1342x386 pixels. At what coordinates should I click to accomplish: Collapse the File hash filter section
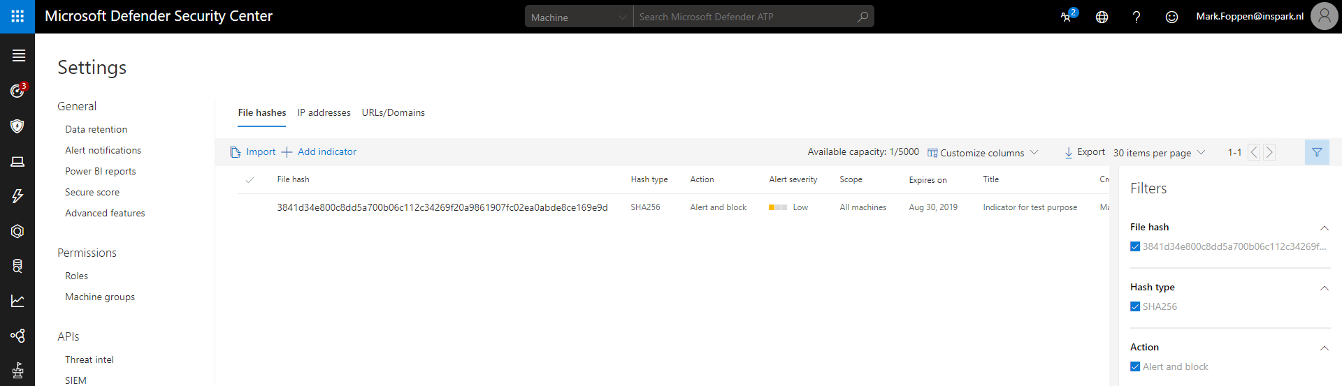coord(1324,228)
